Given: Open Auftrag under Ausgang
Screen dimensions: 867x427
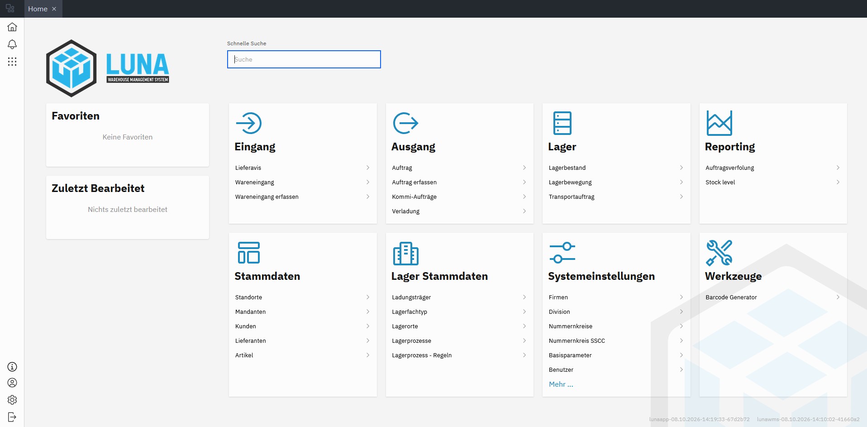Looking at the screenshot, I should click(x=459, y=168).
